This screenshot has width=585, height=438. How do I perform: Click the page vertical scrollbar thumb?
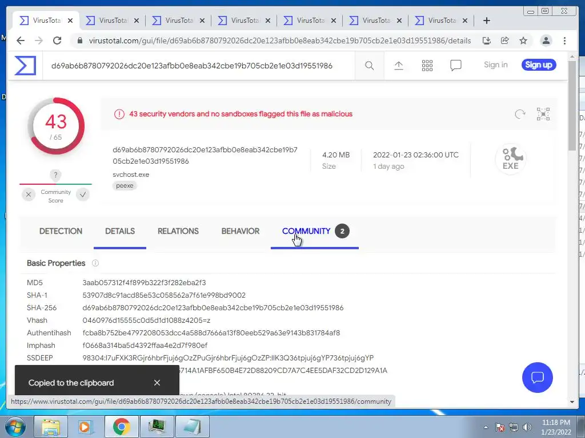coord(572,105)
